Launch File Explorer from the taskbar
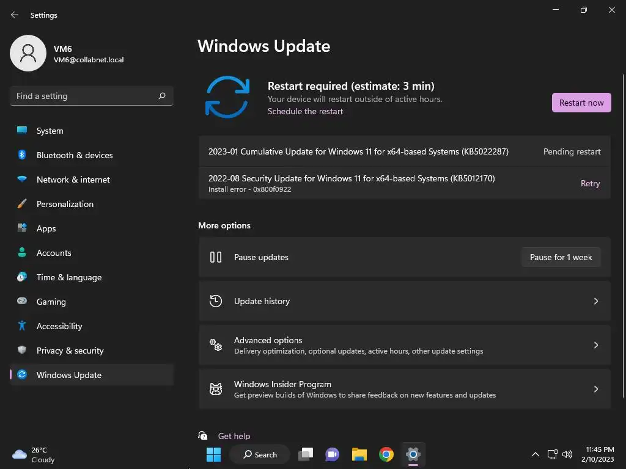The image size is (626, 469). (359, 454)
